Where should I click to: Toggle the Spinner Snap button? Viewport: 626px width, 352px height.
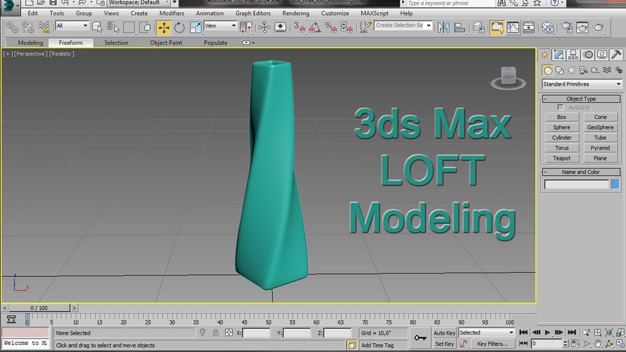346,27
